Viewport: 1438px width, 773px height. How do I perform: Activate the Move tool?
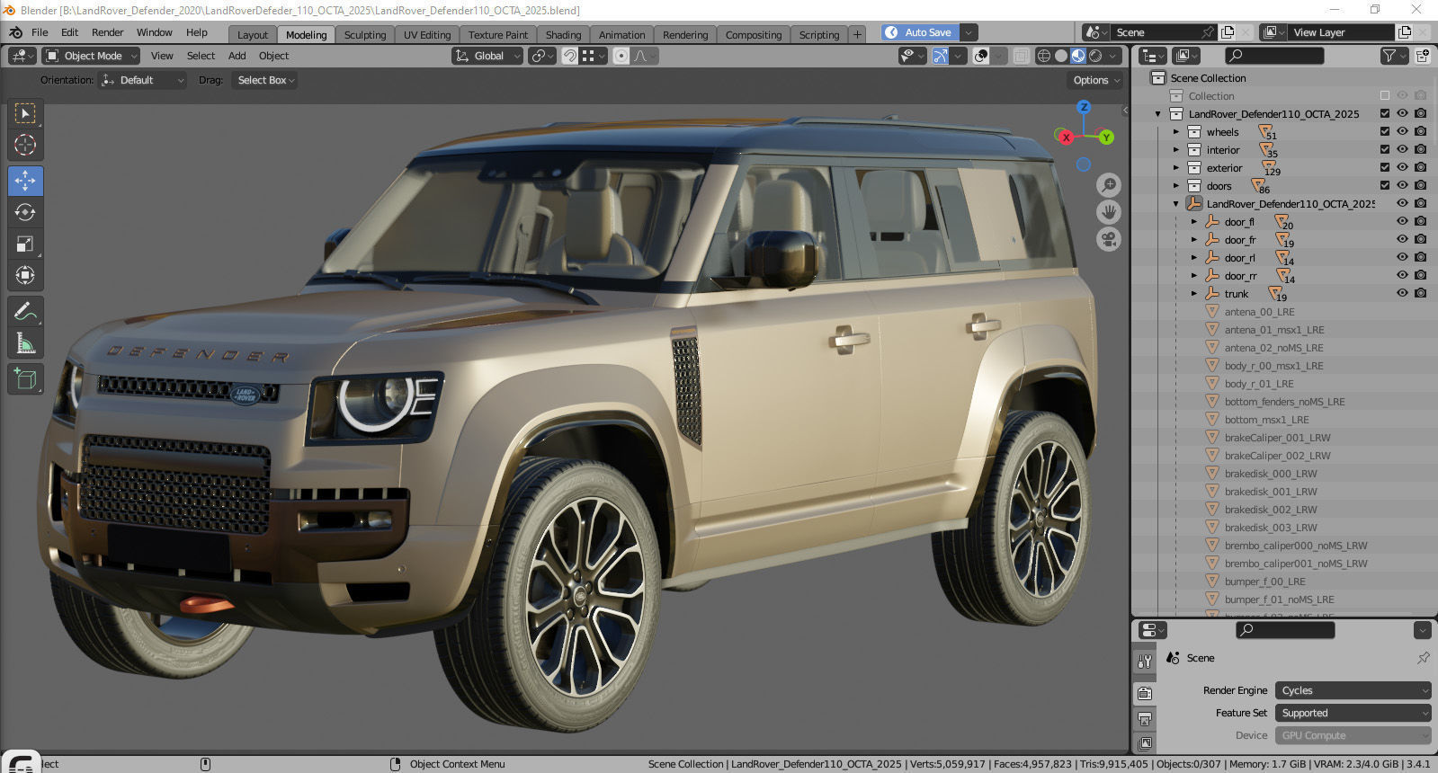[25, 181]
